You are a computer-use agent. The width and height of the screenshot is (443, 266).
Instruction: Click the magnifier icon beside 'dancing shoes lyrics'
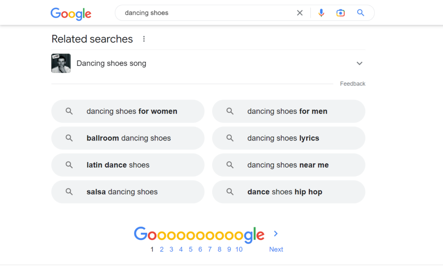[230, 138]
